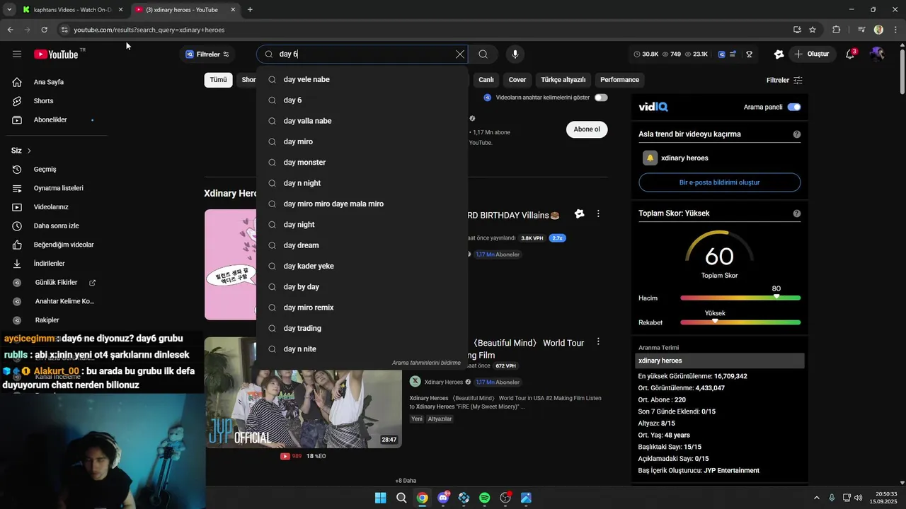Choose suggestion 'day n night'
This screenshot has width=906, height=509.
coord(362,183)
